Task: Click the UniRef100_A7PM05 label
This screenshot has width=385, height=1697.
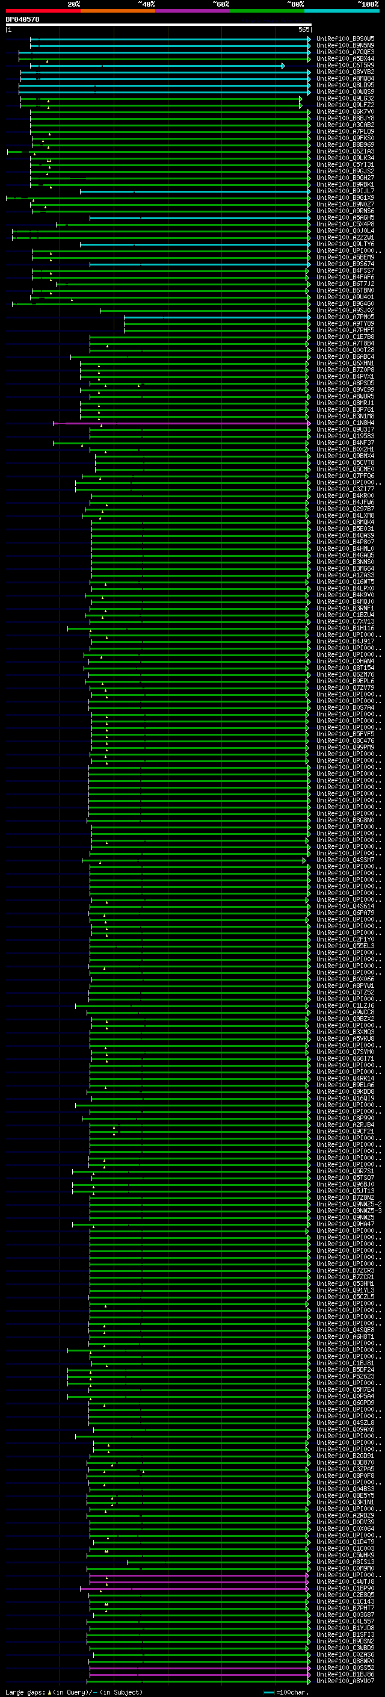Action: pyautogui.click(x=345, y=317)
